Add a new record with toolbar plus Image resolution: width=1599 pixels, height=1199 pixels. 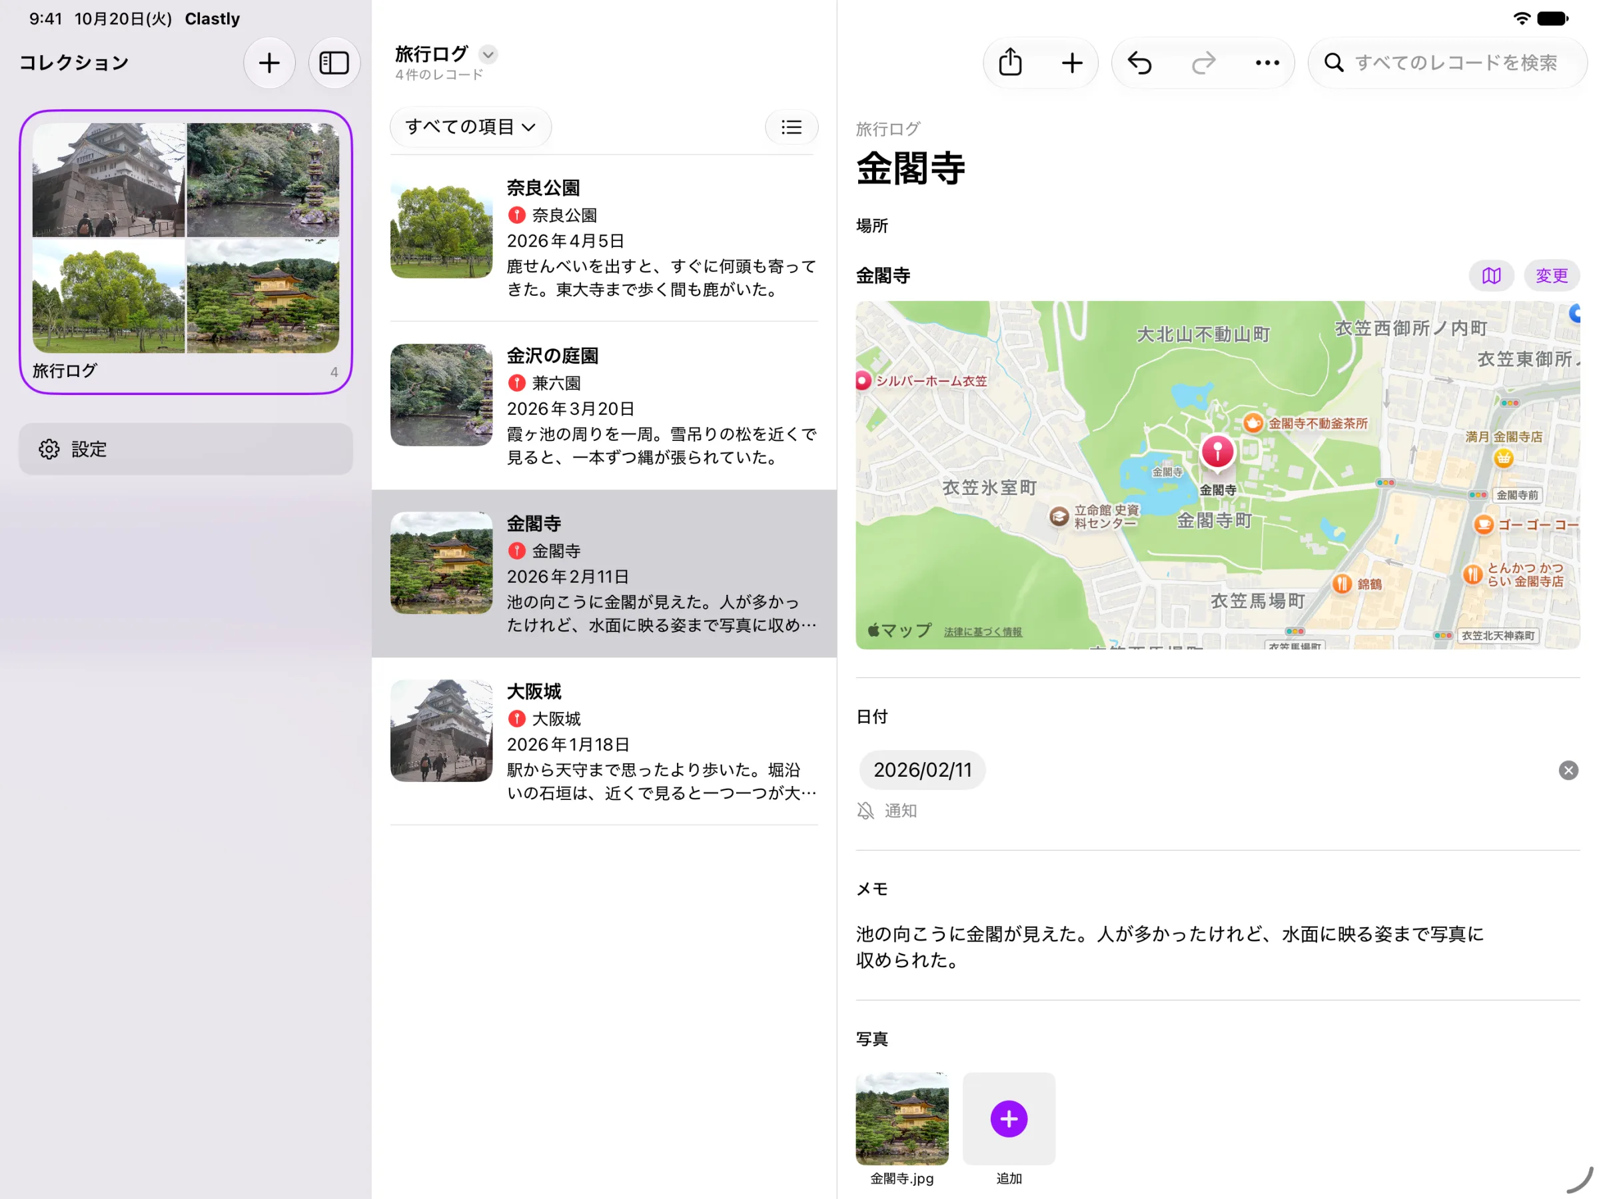(x=1072, y=63)
